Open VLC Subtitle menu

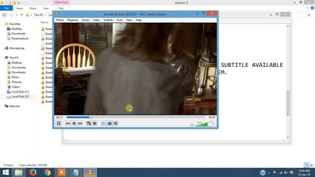(108, 20)
